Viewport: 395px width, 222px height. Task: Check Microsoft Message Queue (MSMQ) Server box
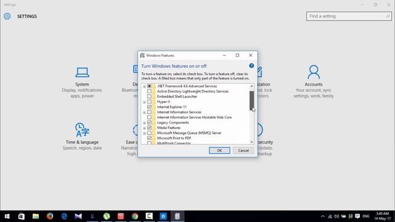point(149,133)
